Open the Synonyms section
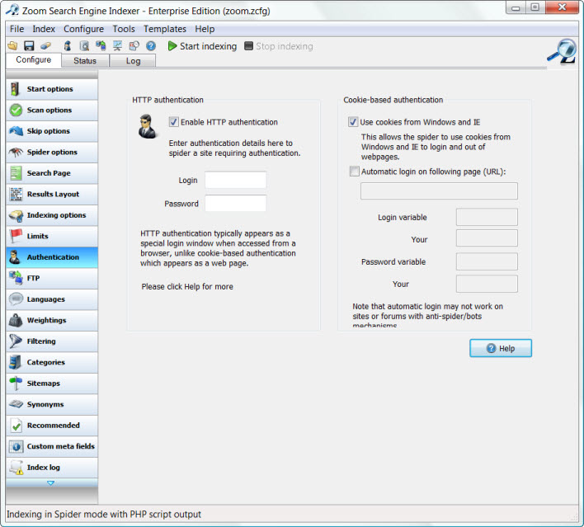 (52, 404)
